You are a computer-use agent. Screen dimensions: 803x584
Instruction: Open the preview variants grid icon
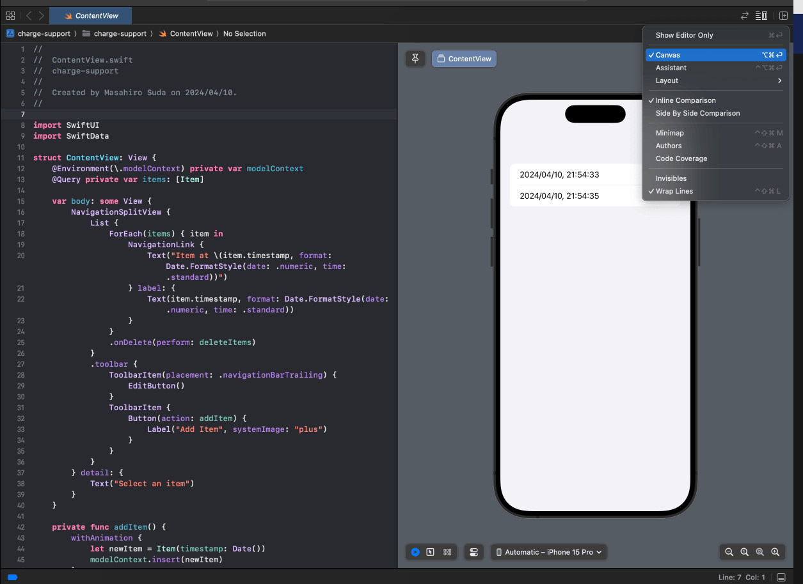447,552
